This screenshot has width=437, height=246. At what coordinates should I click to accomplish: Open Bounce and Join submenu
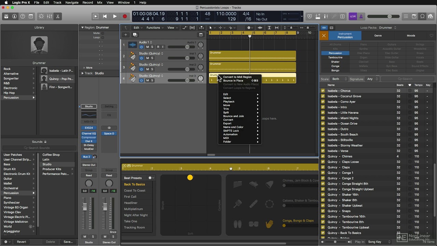[240, 116]
